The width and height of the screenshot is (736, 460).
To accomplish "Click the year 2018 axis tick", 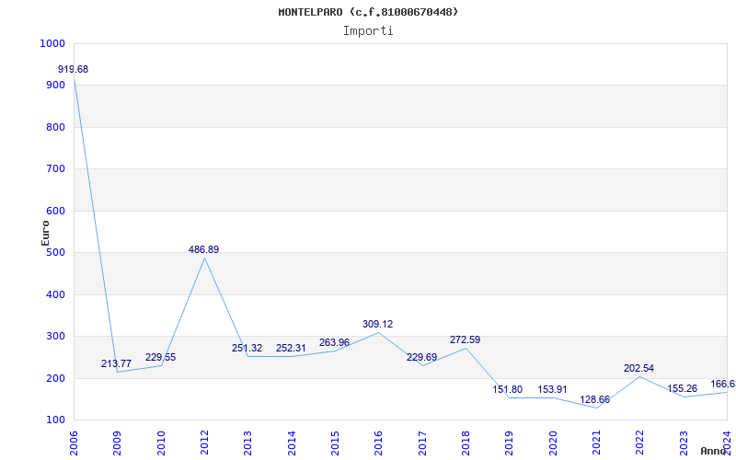I will pos(466,443).
